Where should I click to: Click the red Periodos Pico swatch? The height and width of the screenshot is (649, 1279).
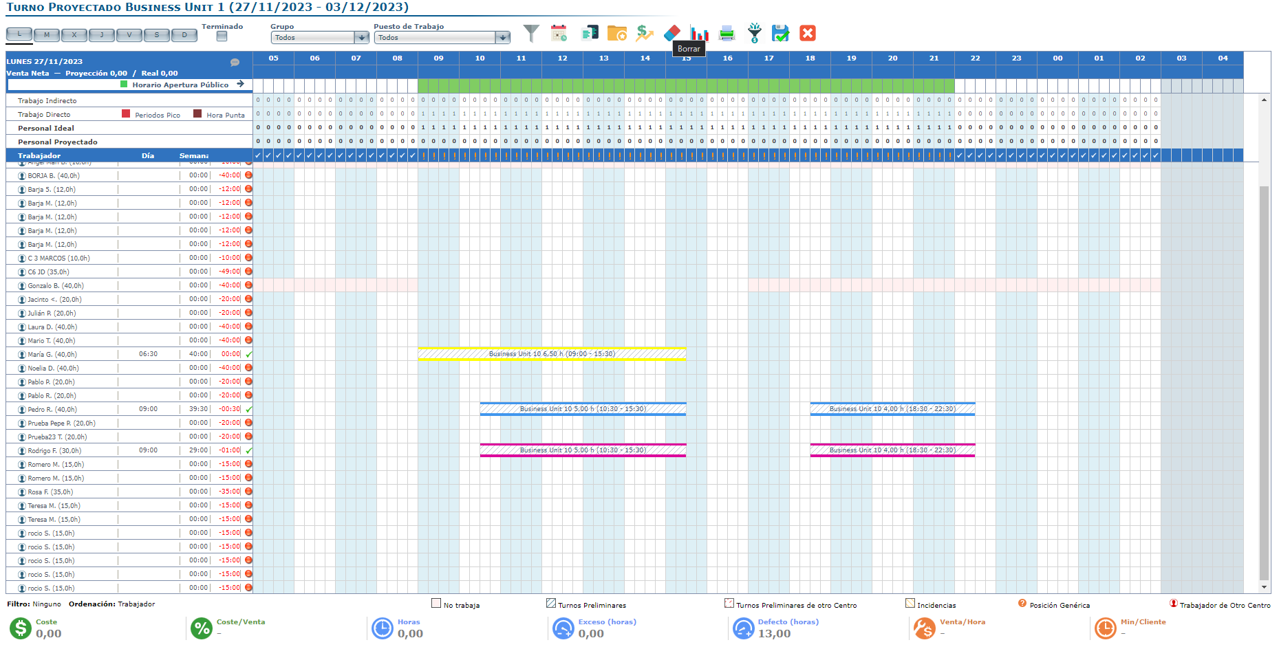coord(126,114)
